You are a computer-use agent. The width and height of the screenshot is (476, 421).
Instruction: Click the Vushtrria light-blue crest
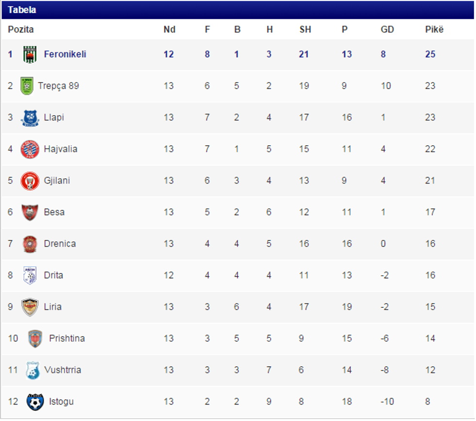point(32,370)
